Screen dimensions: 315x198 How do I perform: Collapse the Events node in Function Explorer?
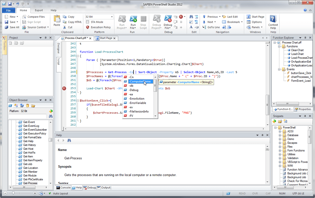click(279, 69)
